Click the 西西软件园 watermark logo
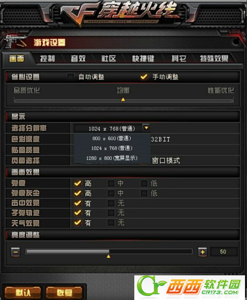The height and width of the screenshot is (300, 247). [x=190, y=286]
